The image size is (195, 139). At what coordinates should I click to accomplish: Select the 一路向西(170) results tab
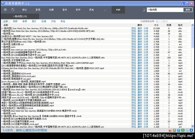point(20,17)
